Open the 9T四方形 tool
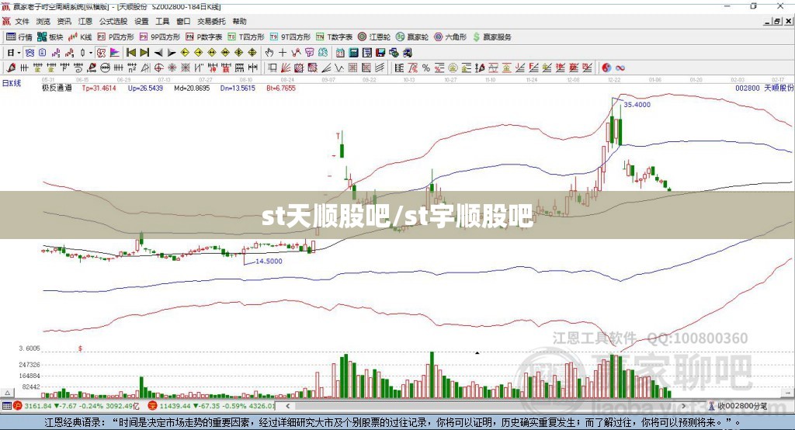 click(290, 37)
